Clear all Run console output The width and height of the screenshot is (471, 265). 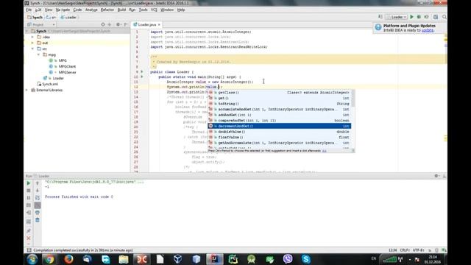pos(38,220)
